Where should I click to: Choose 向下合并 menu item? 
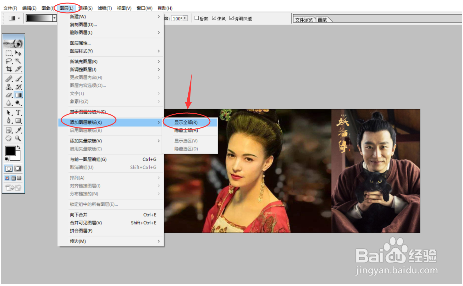pyautogui.click(x=111, y=215)
